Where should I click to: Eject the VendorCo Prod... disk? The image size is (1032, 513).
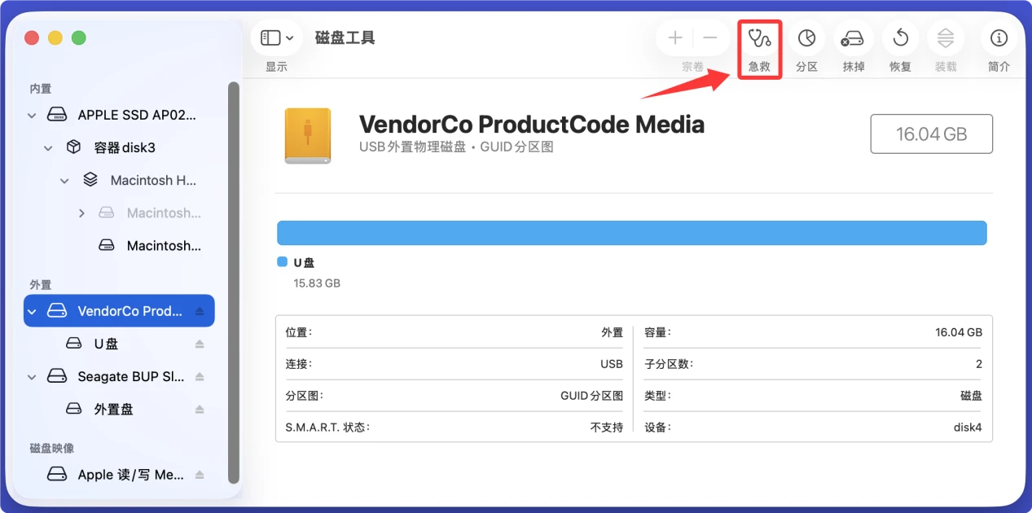200,311
